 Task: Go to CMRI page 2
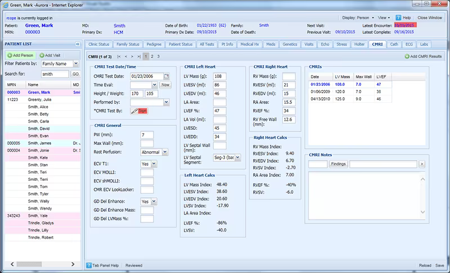point(152,57)
